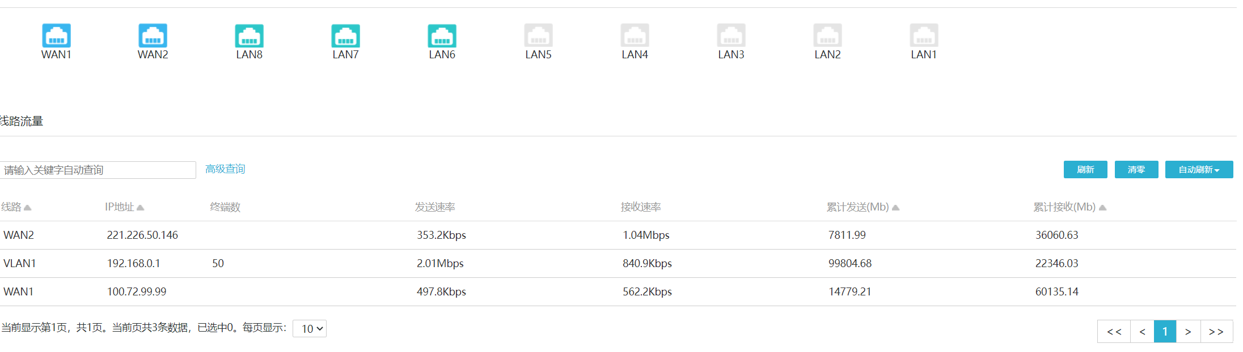Go to pagination page 1
The image size is (1243, 352).
[1165, 332]
